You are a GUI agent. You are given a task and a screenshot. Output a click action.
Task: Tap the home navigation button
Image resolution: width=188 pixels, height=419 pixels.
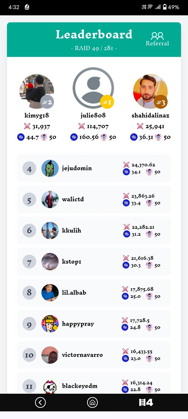92,402
